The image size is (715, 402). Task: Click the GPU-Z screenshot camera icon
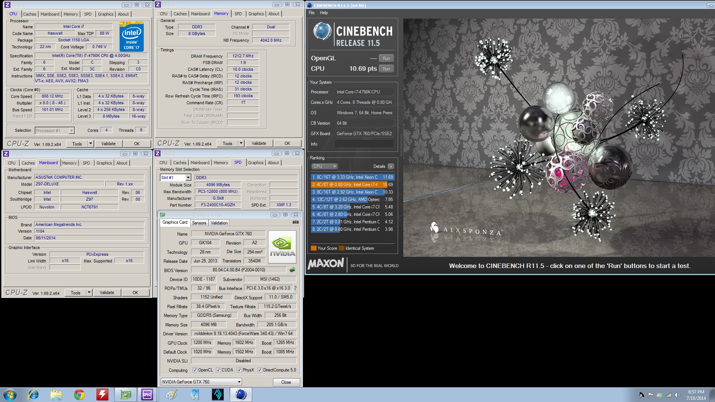(x=295, y=222)
